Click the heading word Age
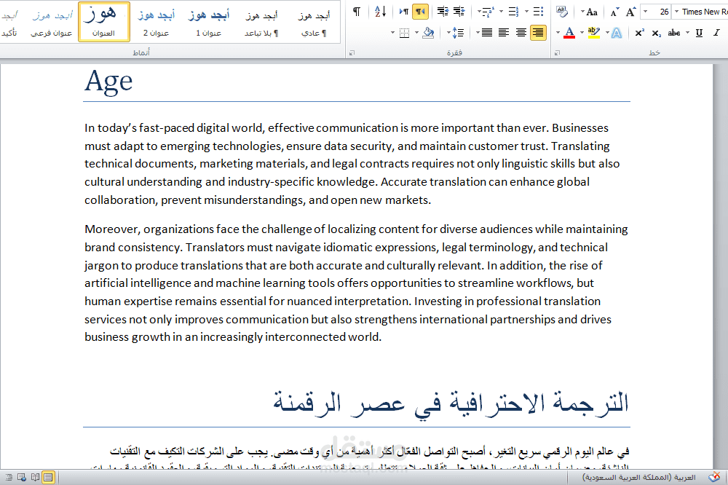The width and height of the screenshot is (728, 485). 108,82
